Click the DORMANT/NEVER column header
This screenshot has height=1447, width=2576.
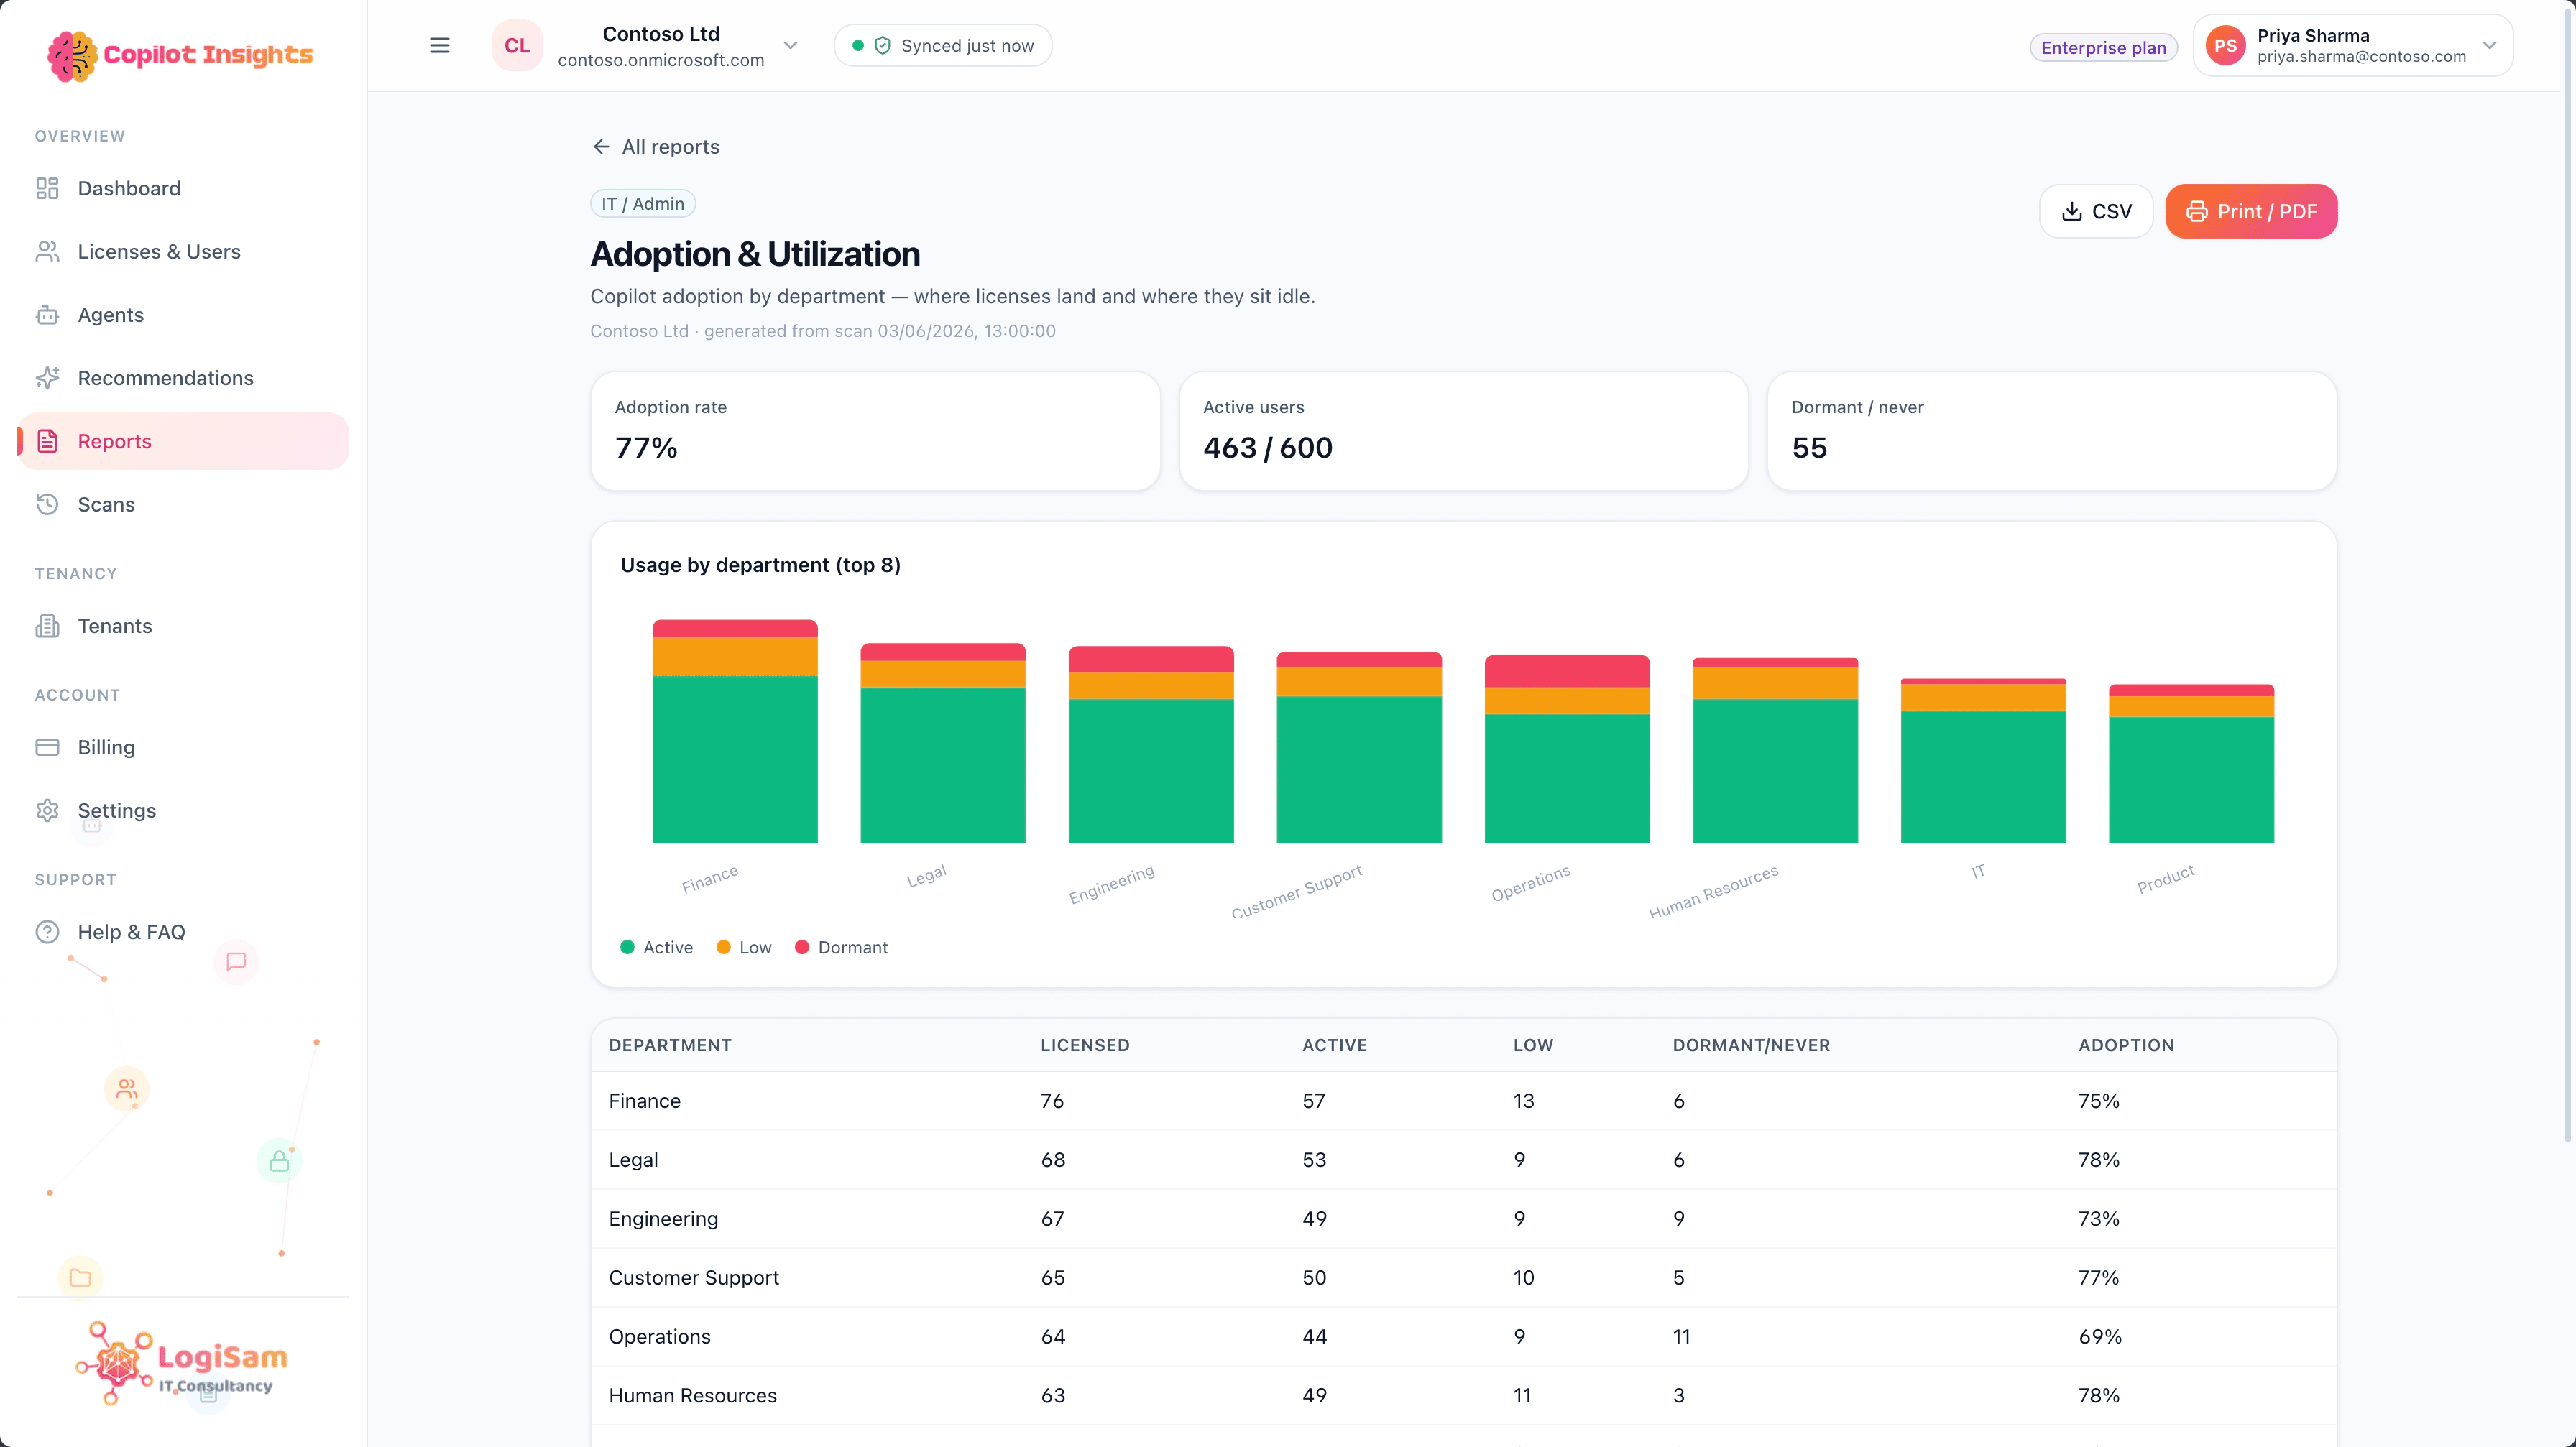pyautogui.click(x=1751, y=1044)
